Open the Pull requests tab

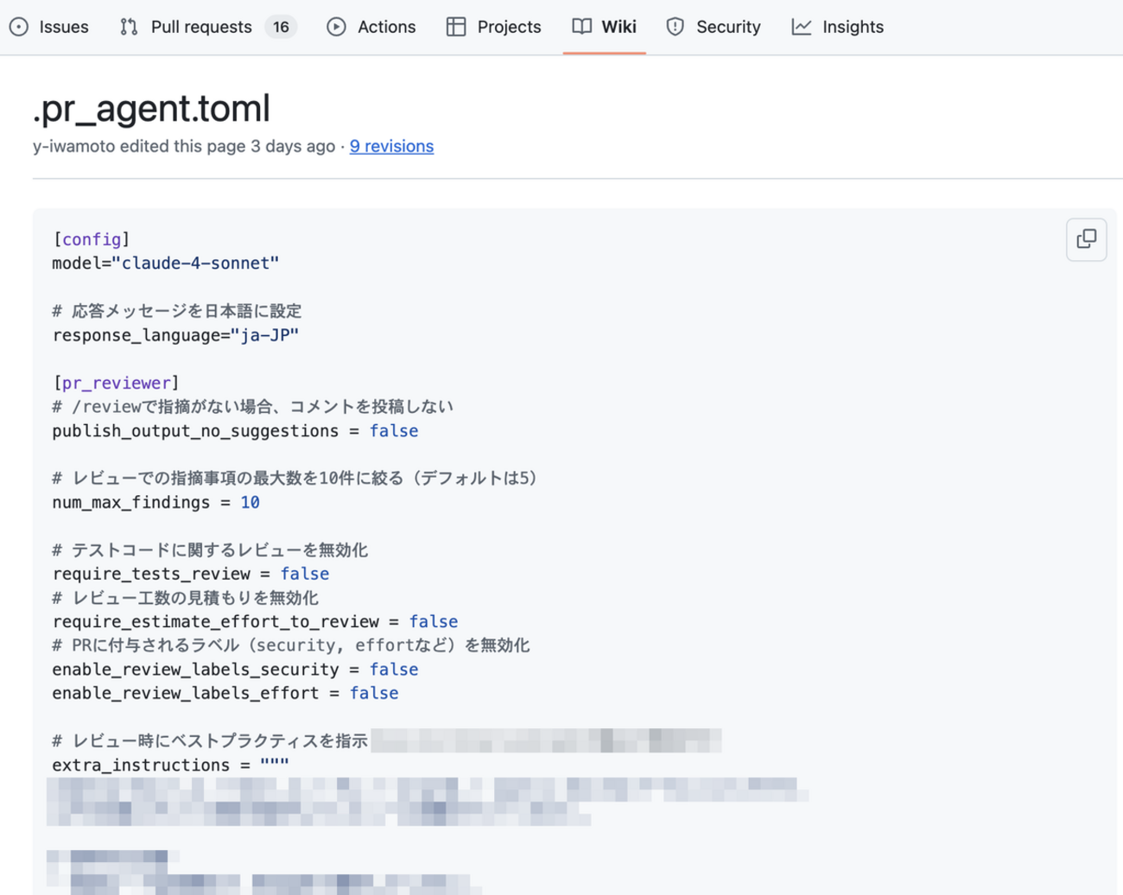207,27
